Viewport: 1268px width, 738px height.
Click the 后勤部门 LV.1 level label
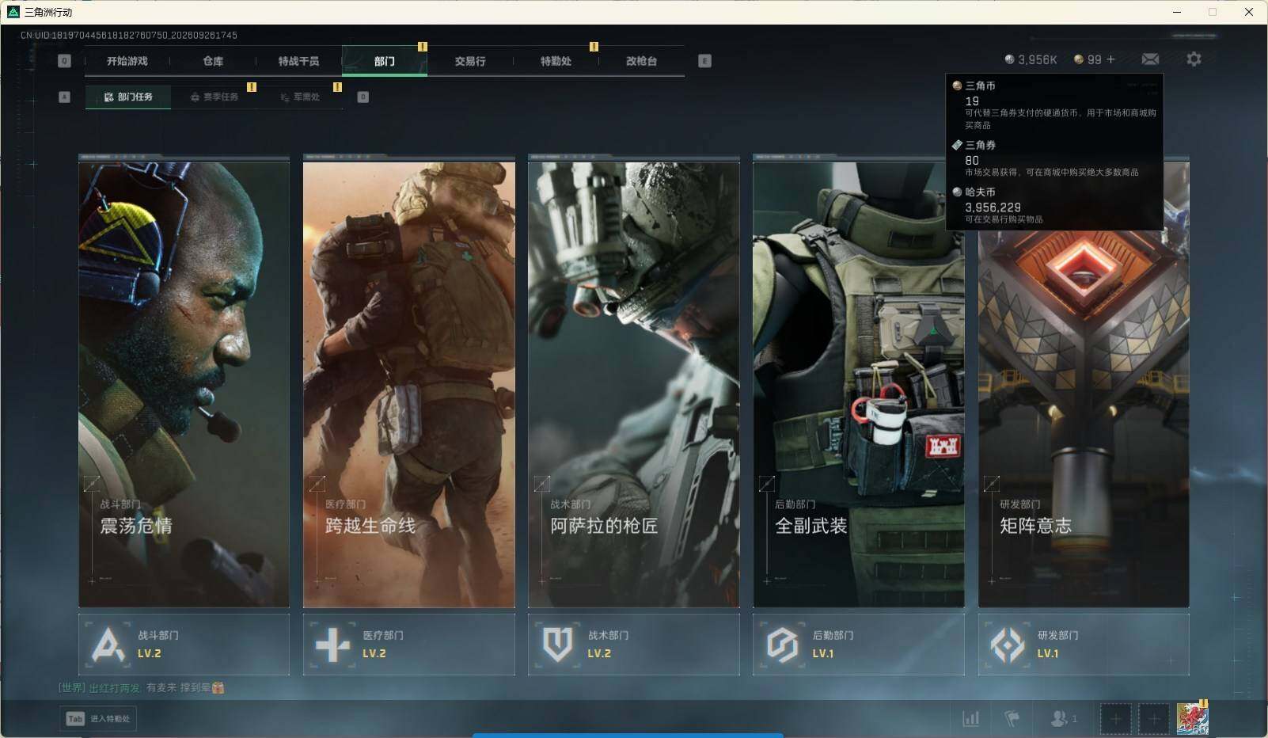pos(822,653)
